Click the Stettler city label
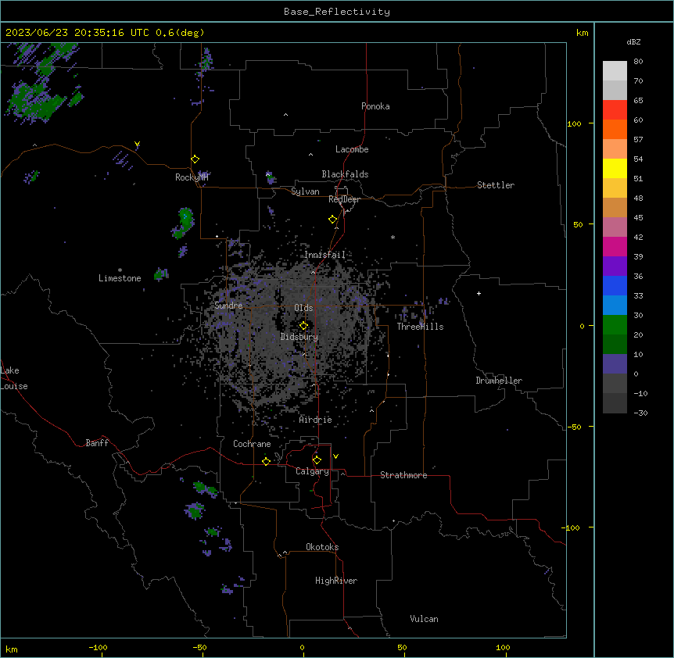The height and width of the screenshot is (658, 674). pyautogui.click(x=496, y=185)
